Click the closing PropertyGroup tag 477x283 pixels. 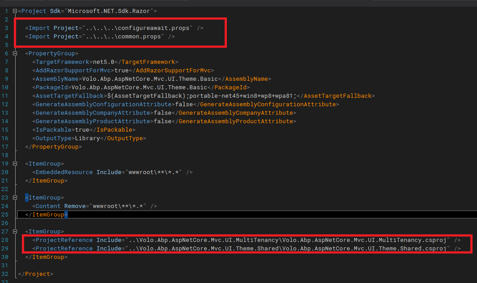pos(54,147)
